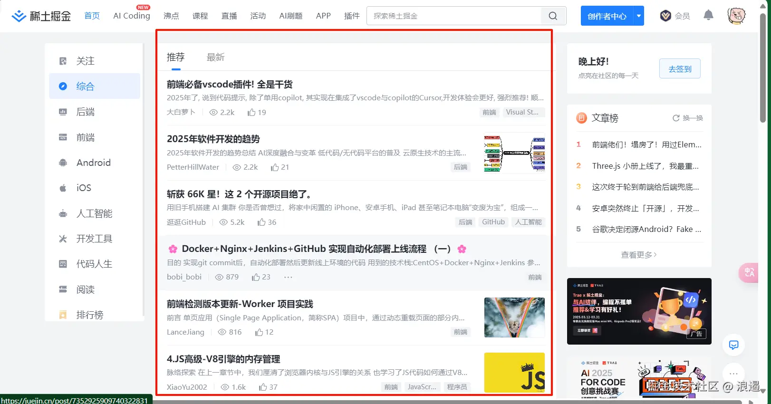Click the GitHub tag on 66K article
Image resolution: width=771 pixels, height=404 pixels.
[493, 222]
